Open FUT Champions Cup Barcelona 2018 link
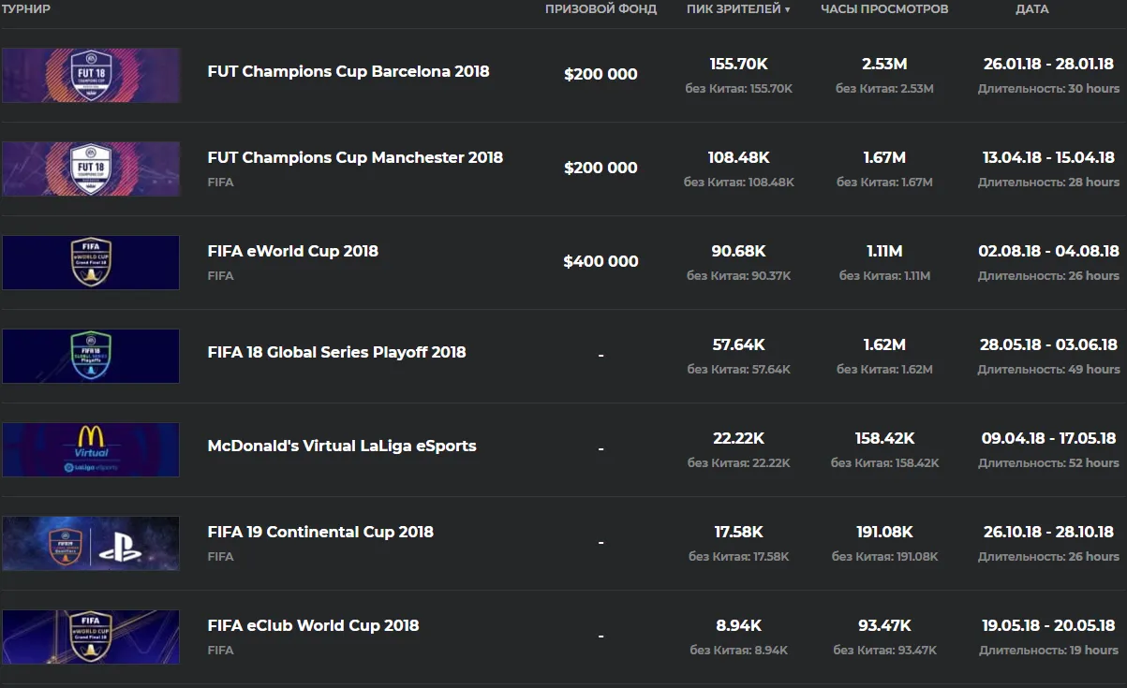This screenshot has height=688, width=1127. 348,72
